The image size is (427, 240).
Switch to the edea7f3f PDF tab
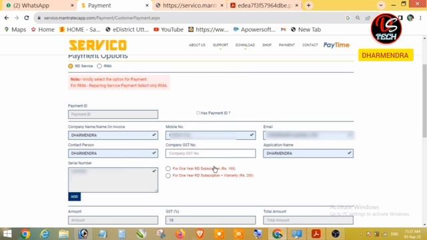click(x=264, y=5)
